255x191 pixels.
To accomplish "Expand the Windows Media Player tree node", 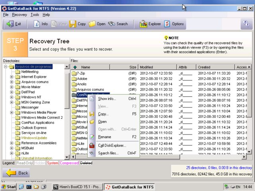I will (12, 112).
